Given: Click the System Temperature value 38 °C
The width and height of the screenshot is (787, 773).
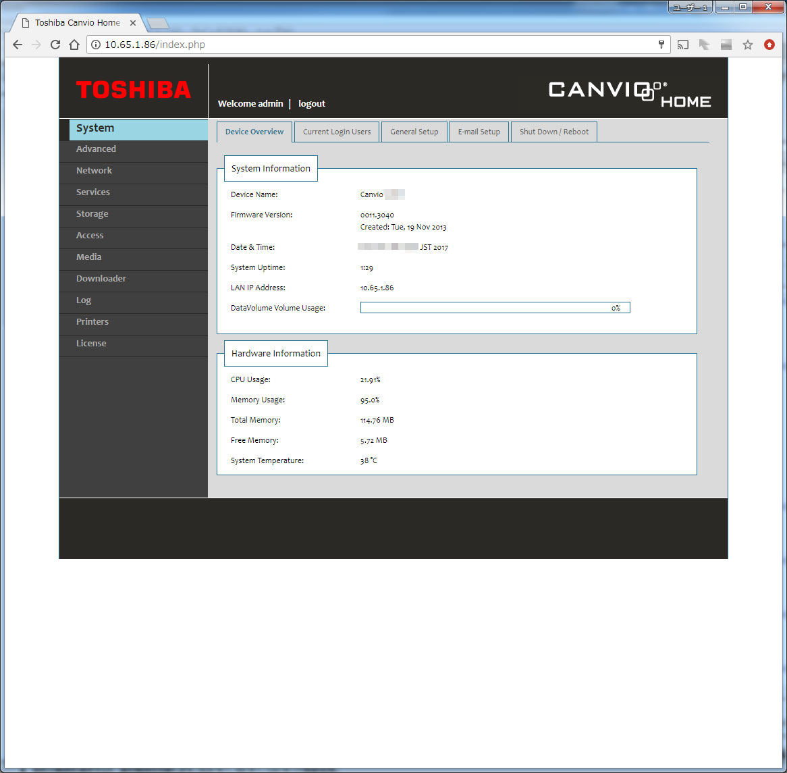Looking at the screenshot, I should pos(369,461).
